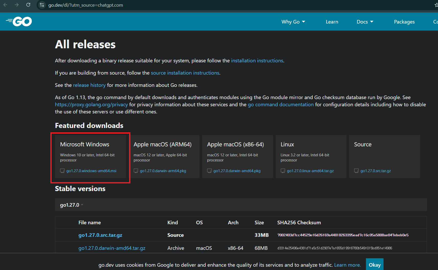Click the Kind column header
Image resolution: width=438 pixels, height=270 pixels.
coord(173,222)
